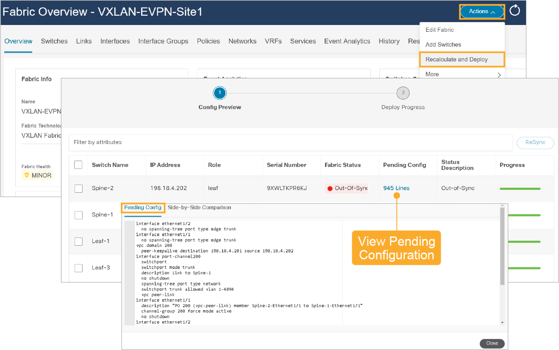Image resolution: width=559 pixels, height=350 pixels.
Task: Check the Leaf-3 row checkbox
Action: click(78, 268)
